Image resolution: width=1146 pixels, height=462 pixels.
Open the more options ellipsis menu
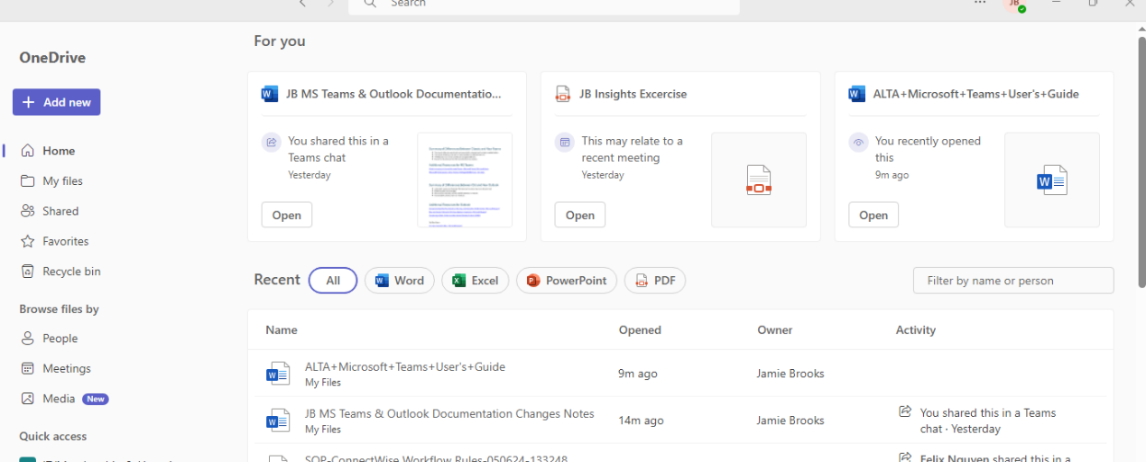tap(980, 4)
